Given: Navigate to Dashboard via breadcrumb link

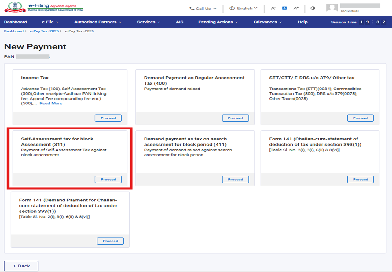Looking at the screenshot, I should click(x=14, y=31).
